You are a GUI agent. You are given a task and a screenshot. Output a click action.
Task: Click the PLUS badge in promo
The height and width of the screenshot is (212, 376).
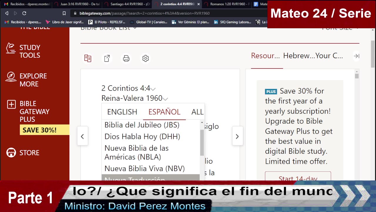(x=271, y=92)
